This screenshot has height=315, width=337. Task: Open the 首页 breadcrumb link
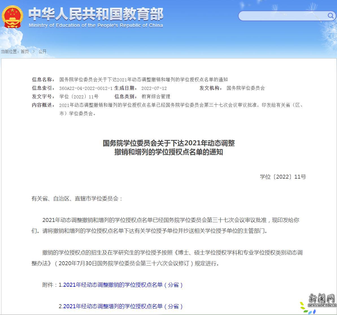[x=25, y=51]
